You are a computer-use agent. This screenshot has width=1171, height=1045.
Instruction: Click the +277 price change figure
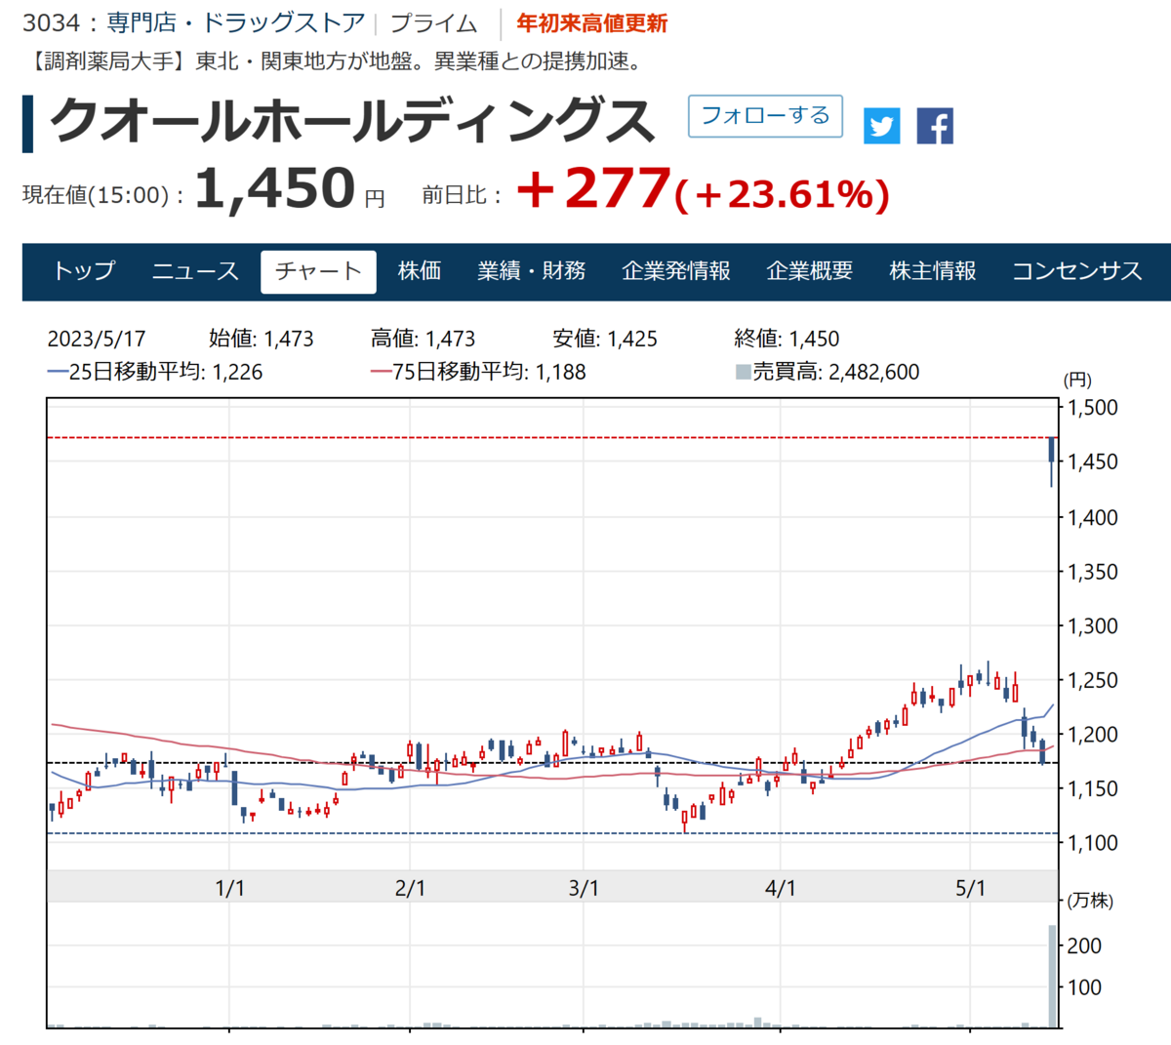pos(593,187)
